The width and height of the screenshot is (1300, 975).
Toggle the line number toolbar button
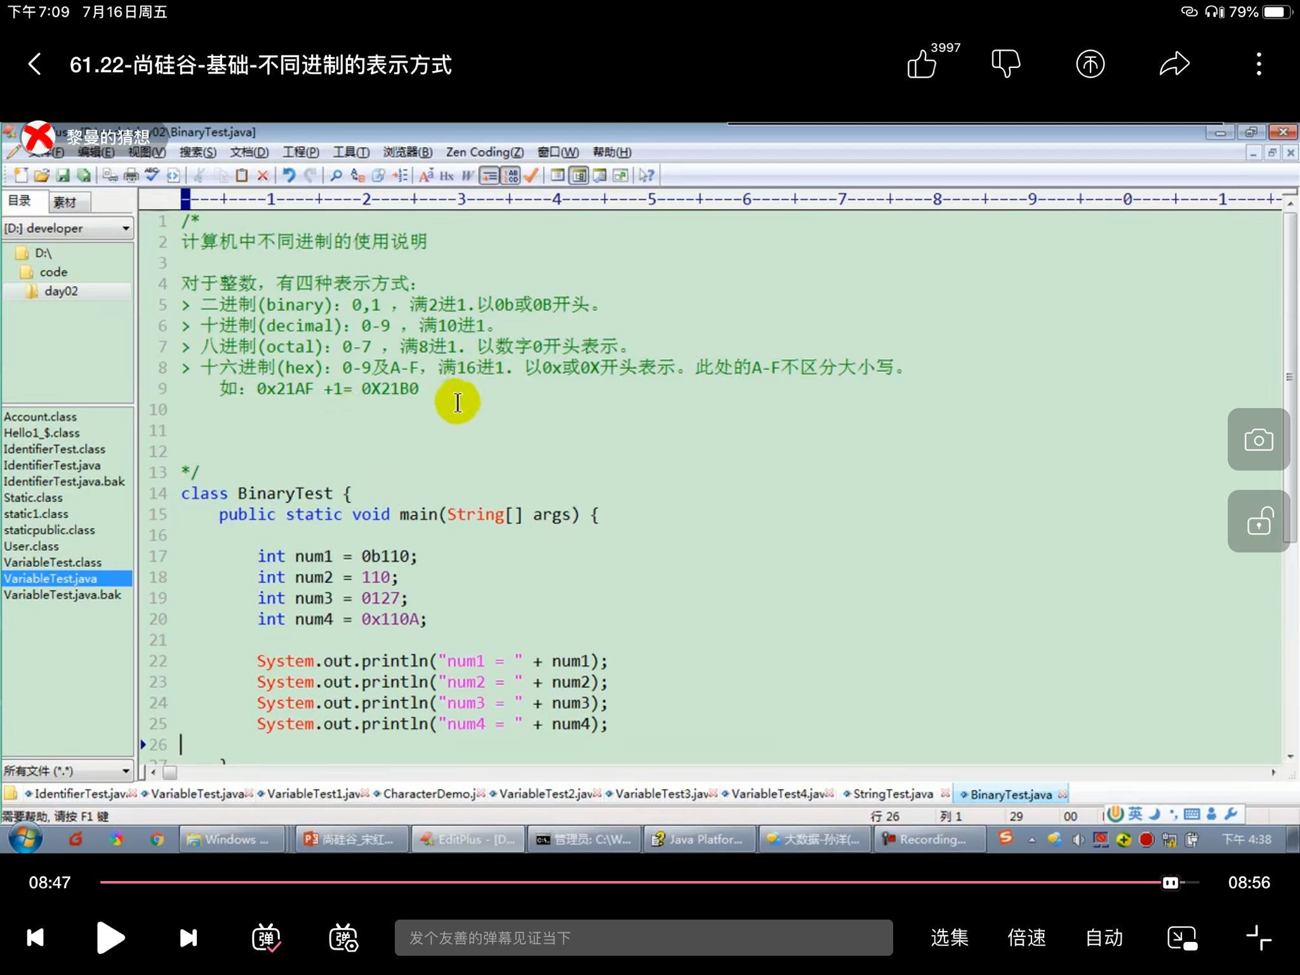[x=510, y=176]
